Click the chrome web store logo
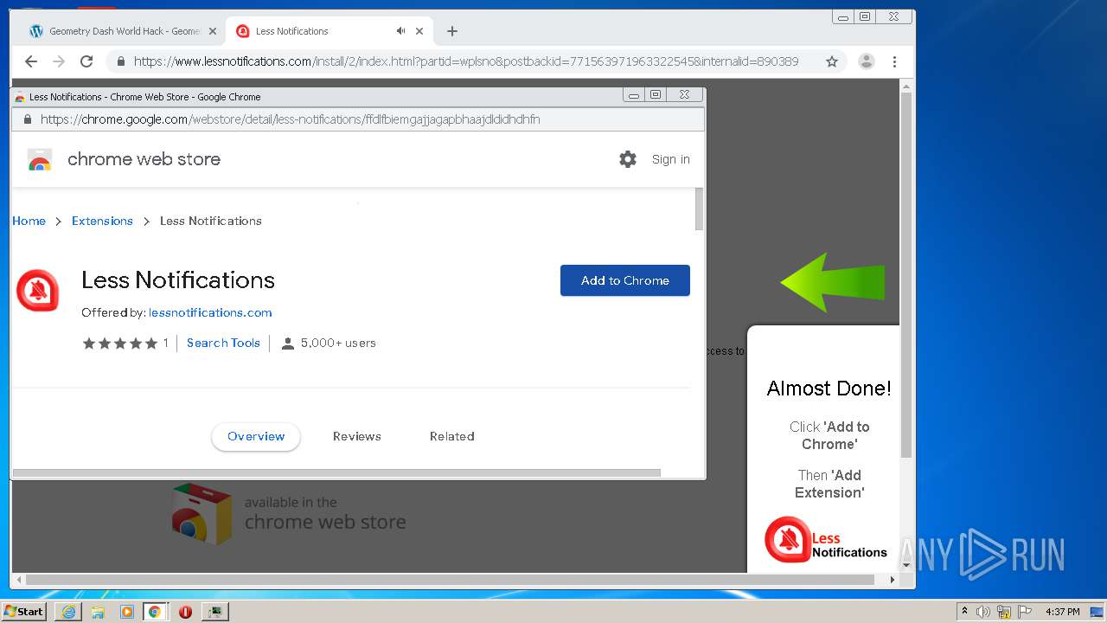The image size is (1107, 623). 40,160
